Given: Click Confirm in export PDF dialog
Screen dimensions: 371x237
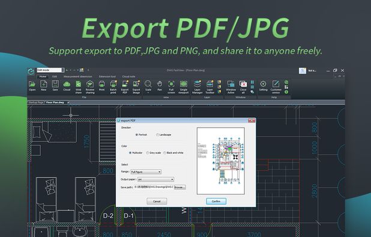Looking at the screenshot, I should (x=216, y=202).
